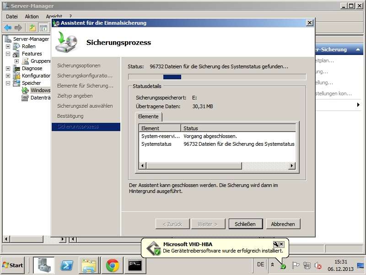Viewport: 366px width, 275px height.
Task: Collapse the Features node
Action: click(x=8, y=54)
